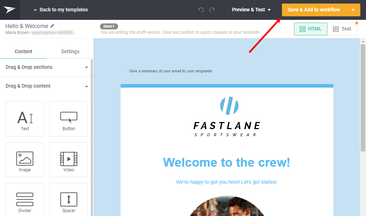The width and height of the screenshot is (366, 216).
Task: Open the Settings tab
Action: (x=70, y=51)
